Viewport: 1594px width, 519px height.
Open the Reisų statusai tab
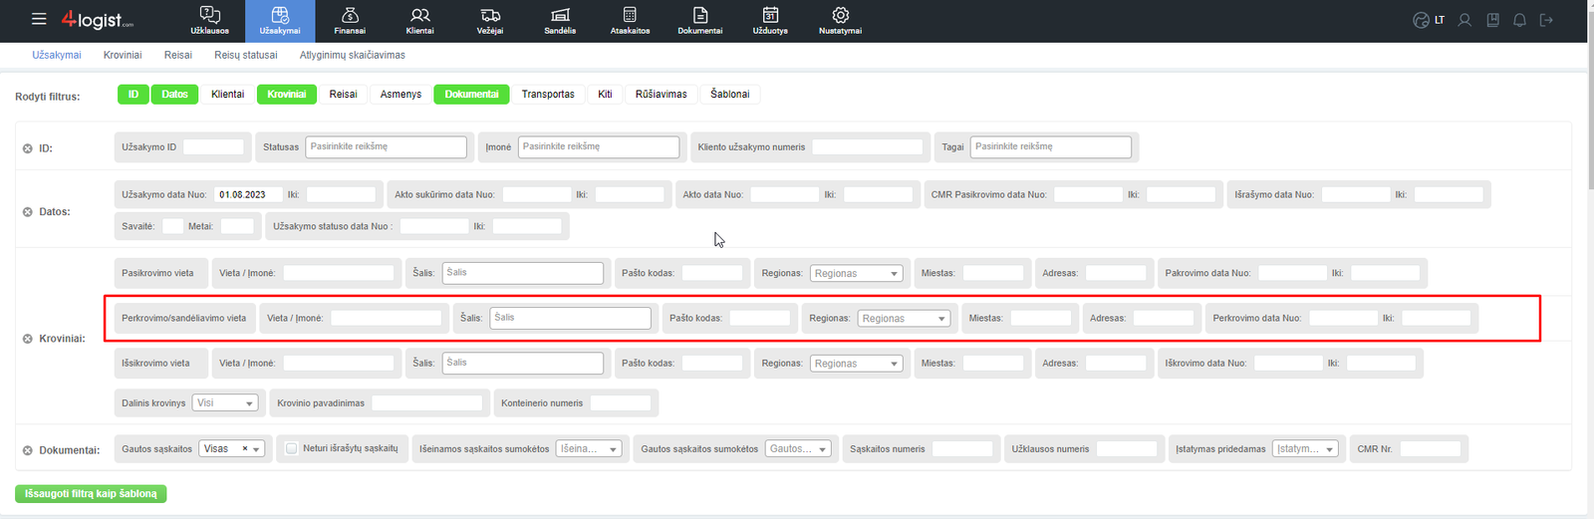click(x=246, y=55)
